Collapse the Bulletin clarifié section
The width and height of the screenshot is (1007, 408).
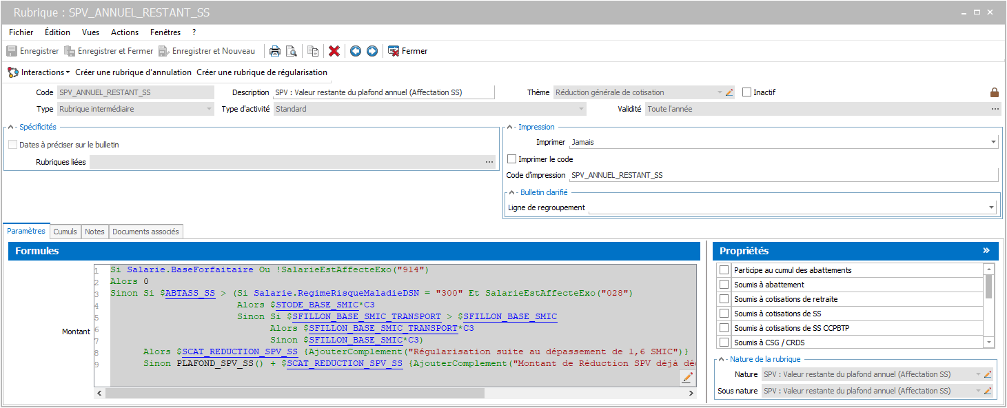[512, 192]
